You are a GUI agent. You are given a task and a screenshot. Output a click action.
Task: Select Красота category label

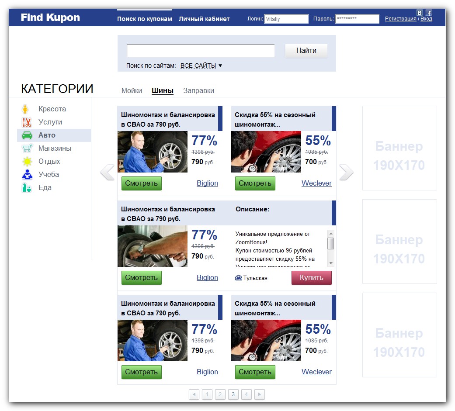(x=52, y=109)
